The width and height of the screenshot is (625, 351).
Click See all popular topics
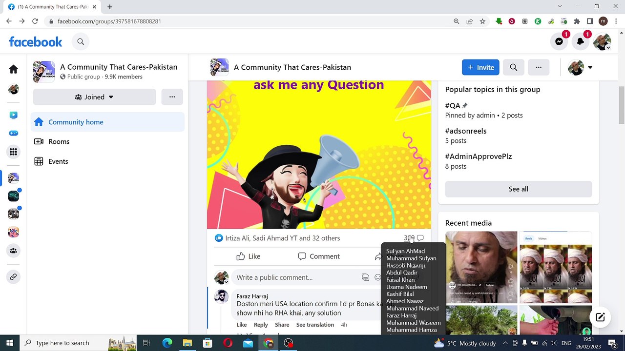point(518,189)
